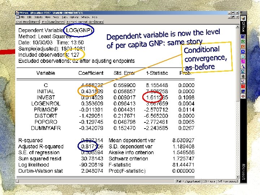Open the View menu in menu bar
Image resolution: width=260 pixels, height=195 pixels.
click(48, 17)
